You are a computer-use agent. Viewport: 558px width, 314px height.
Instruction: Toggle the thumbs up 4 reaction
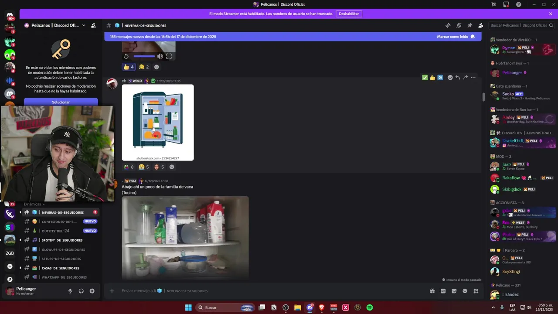[x=129, y=67]
